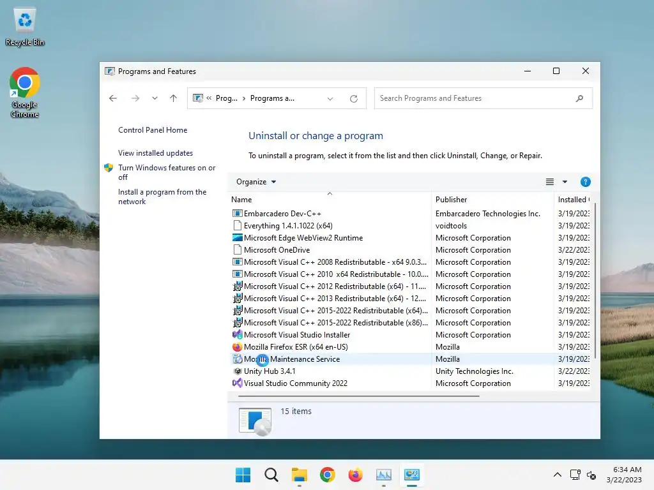Open View installed updates
Screen dimensions: 654x490
coord(156,153)
